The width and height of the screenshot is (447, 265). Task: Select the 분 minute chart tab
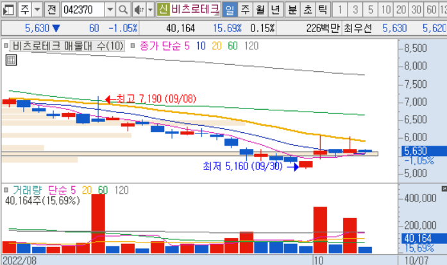292,10
